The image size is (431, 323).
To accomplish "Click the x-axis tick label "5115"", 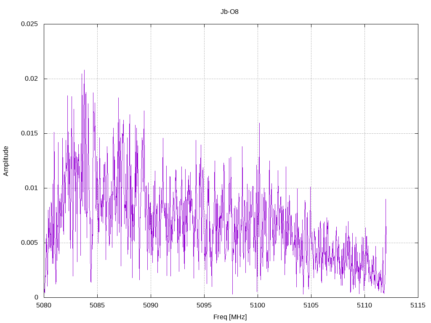I will pos(418,305).
